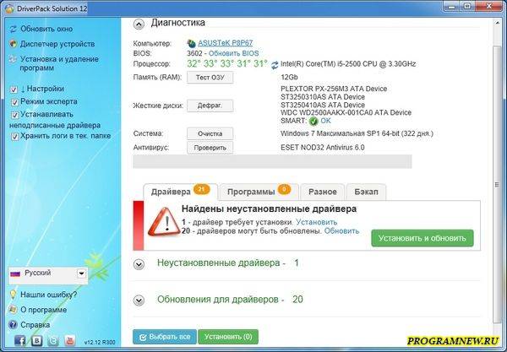Viewport: 507px width, 352px height.
Task: Click the refresh window icon in sidebar
Action: click(x=13, y=29)
